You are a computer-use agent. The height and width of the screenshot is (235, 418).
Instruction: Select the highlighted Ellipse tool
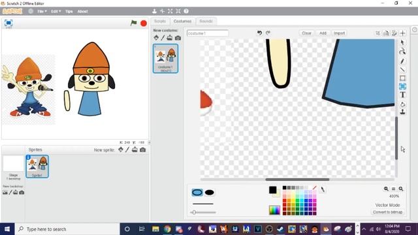(402, 86)
